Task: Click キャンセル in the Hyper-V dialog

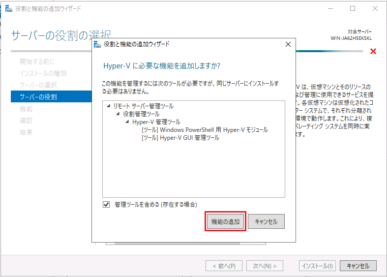Action: pos(266,221)
